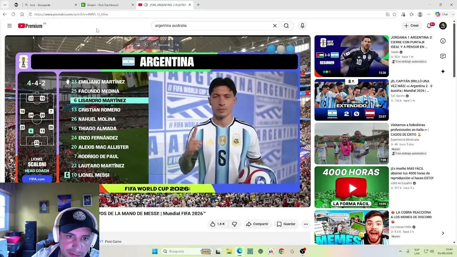Screen dimensions: 457x257
Task: Go to YouTube Premium home logo
Action: 30,26
